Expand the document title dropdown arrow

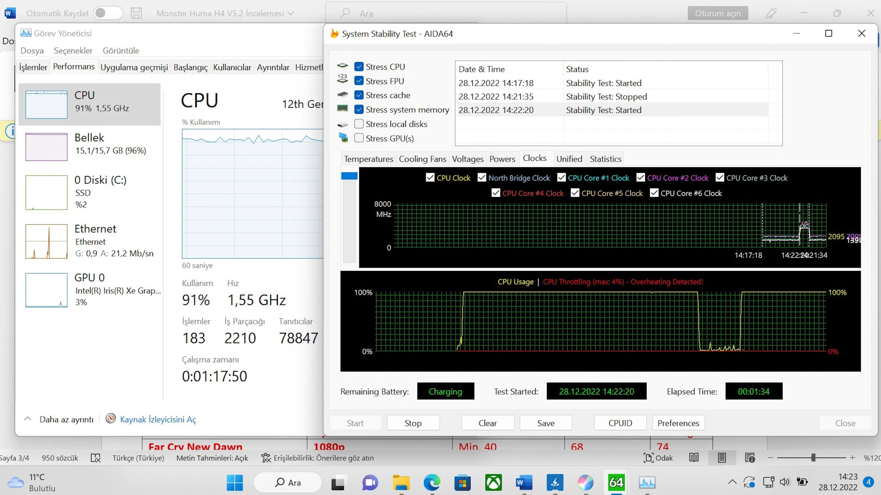tap(291, 13)
